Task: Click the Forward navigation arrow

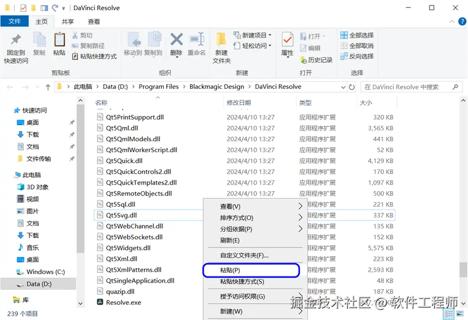Action: point(25,87)
